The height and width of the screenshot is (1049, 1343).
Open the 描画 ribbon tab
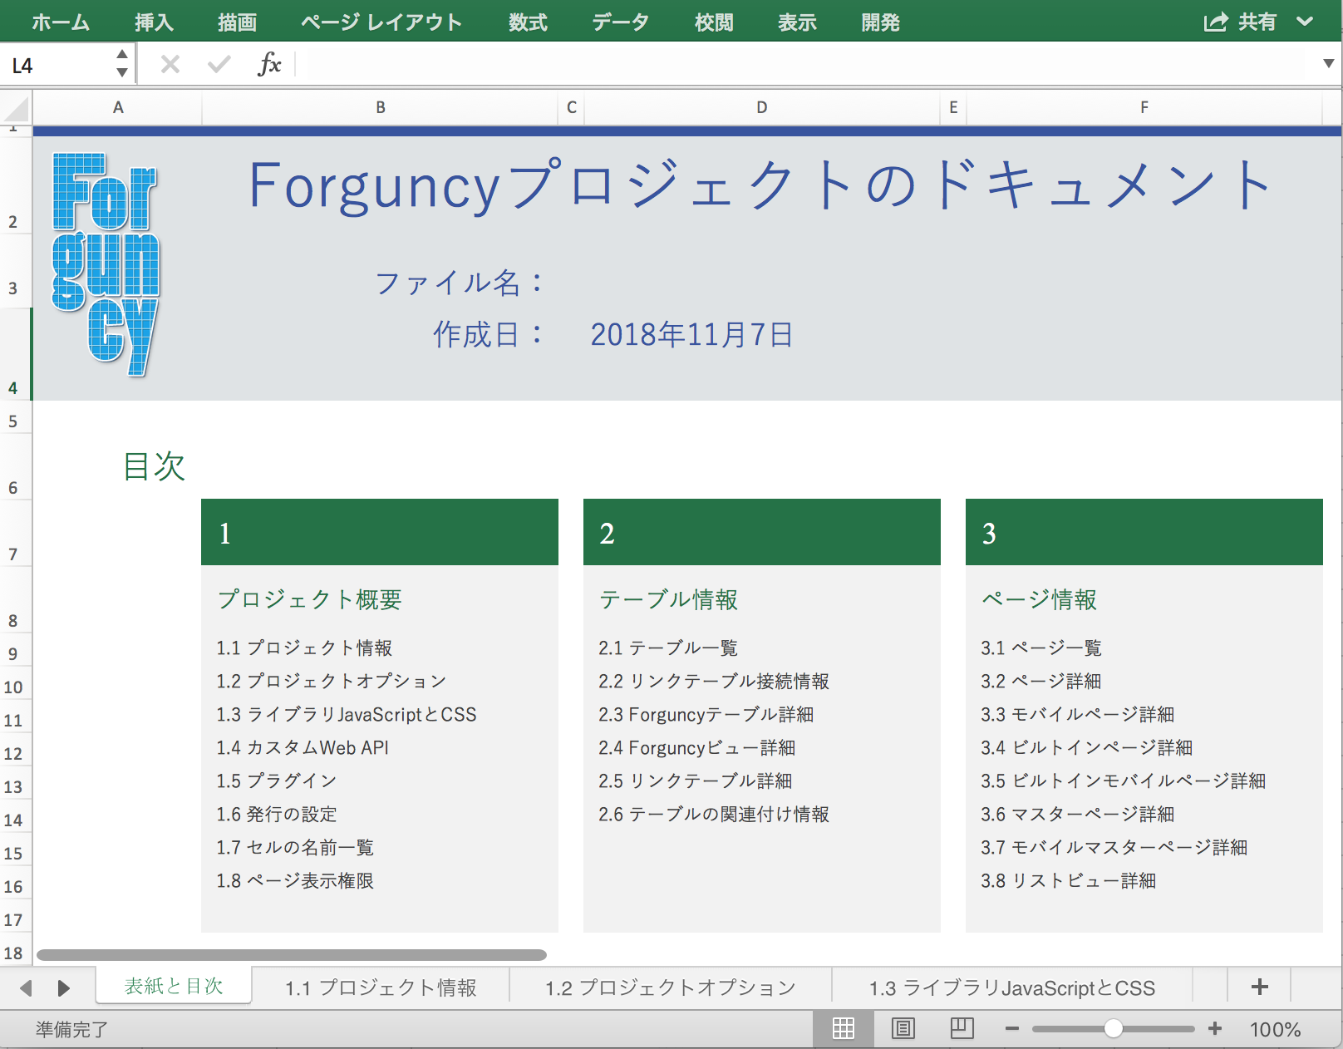tap(237, 22)
